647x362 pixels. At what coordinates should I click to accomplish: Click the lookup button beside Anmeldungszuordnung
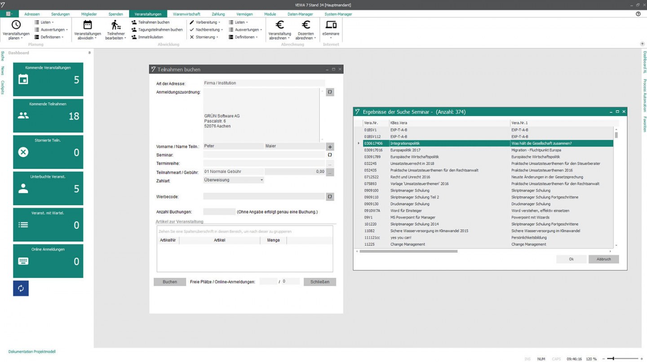330,92
